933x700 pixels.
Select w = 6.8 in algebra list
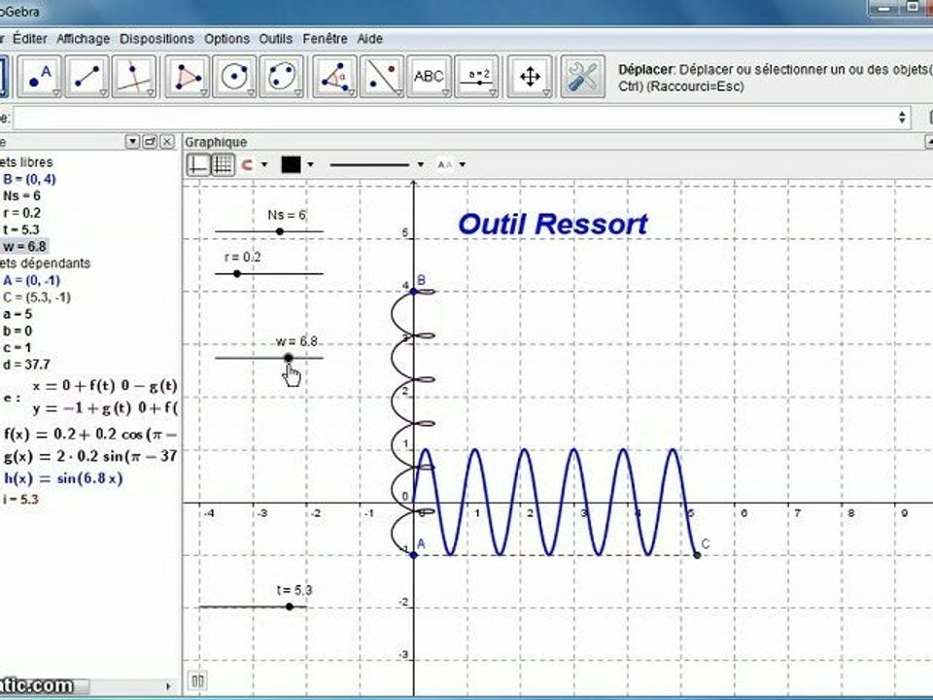(x=24, y=246)
